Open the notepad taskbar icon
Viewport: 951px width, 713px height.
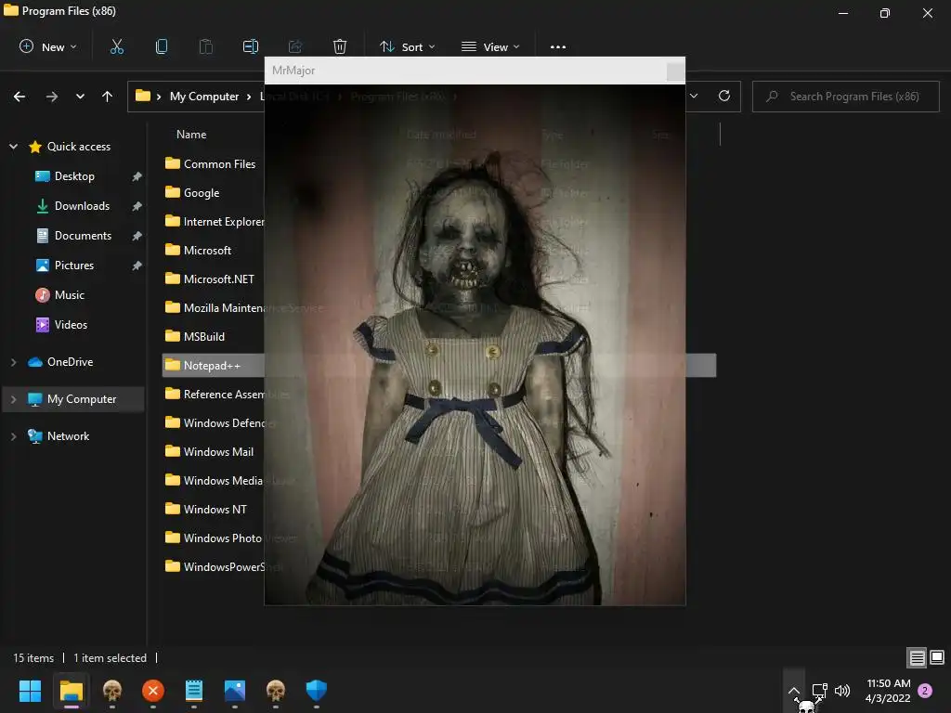click(193, 691)
